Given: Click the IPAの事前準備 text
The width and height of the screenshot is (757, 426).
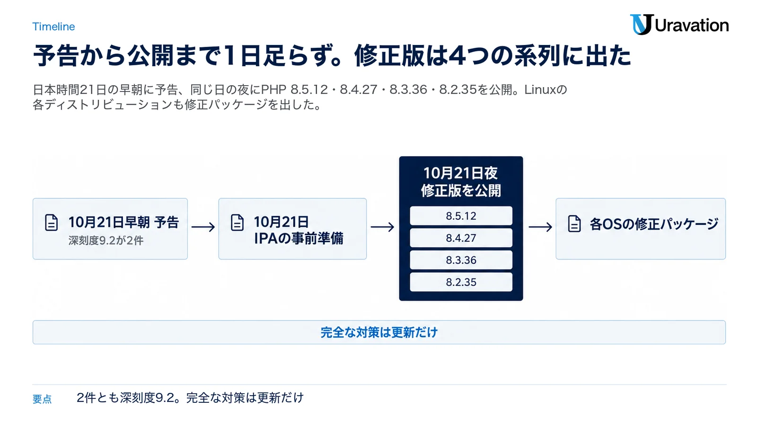Looking at the screenshot, I should coord(299,238).
